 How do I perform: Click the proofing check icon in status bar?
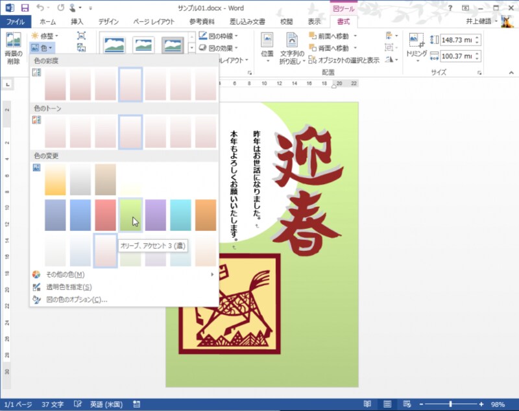78,403
